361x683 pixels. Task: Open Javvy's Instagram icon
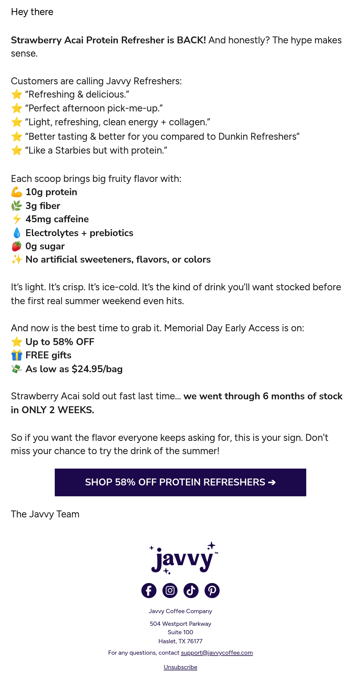170,590
